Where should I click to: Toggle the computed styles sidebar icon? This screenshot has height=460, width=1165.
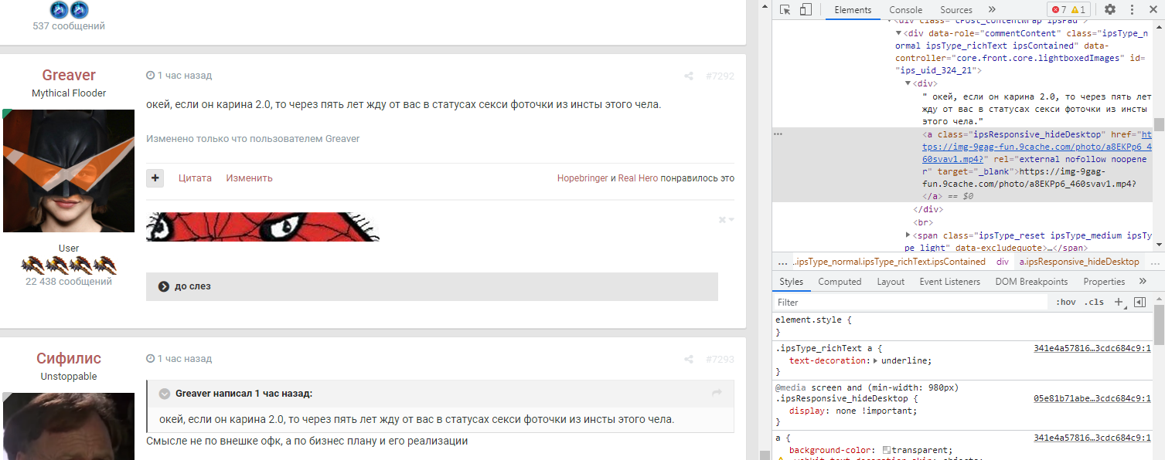pyautogui.click(x=1139, y=303)
